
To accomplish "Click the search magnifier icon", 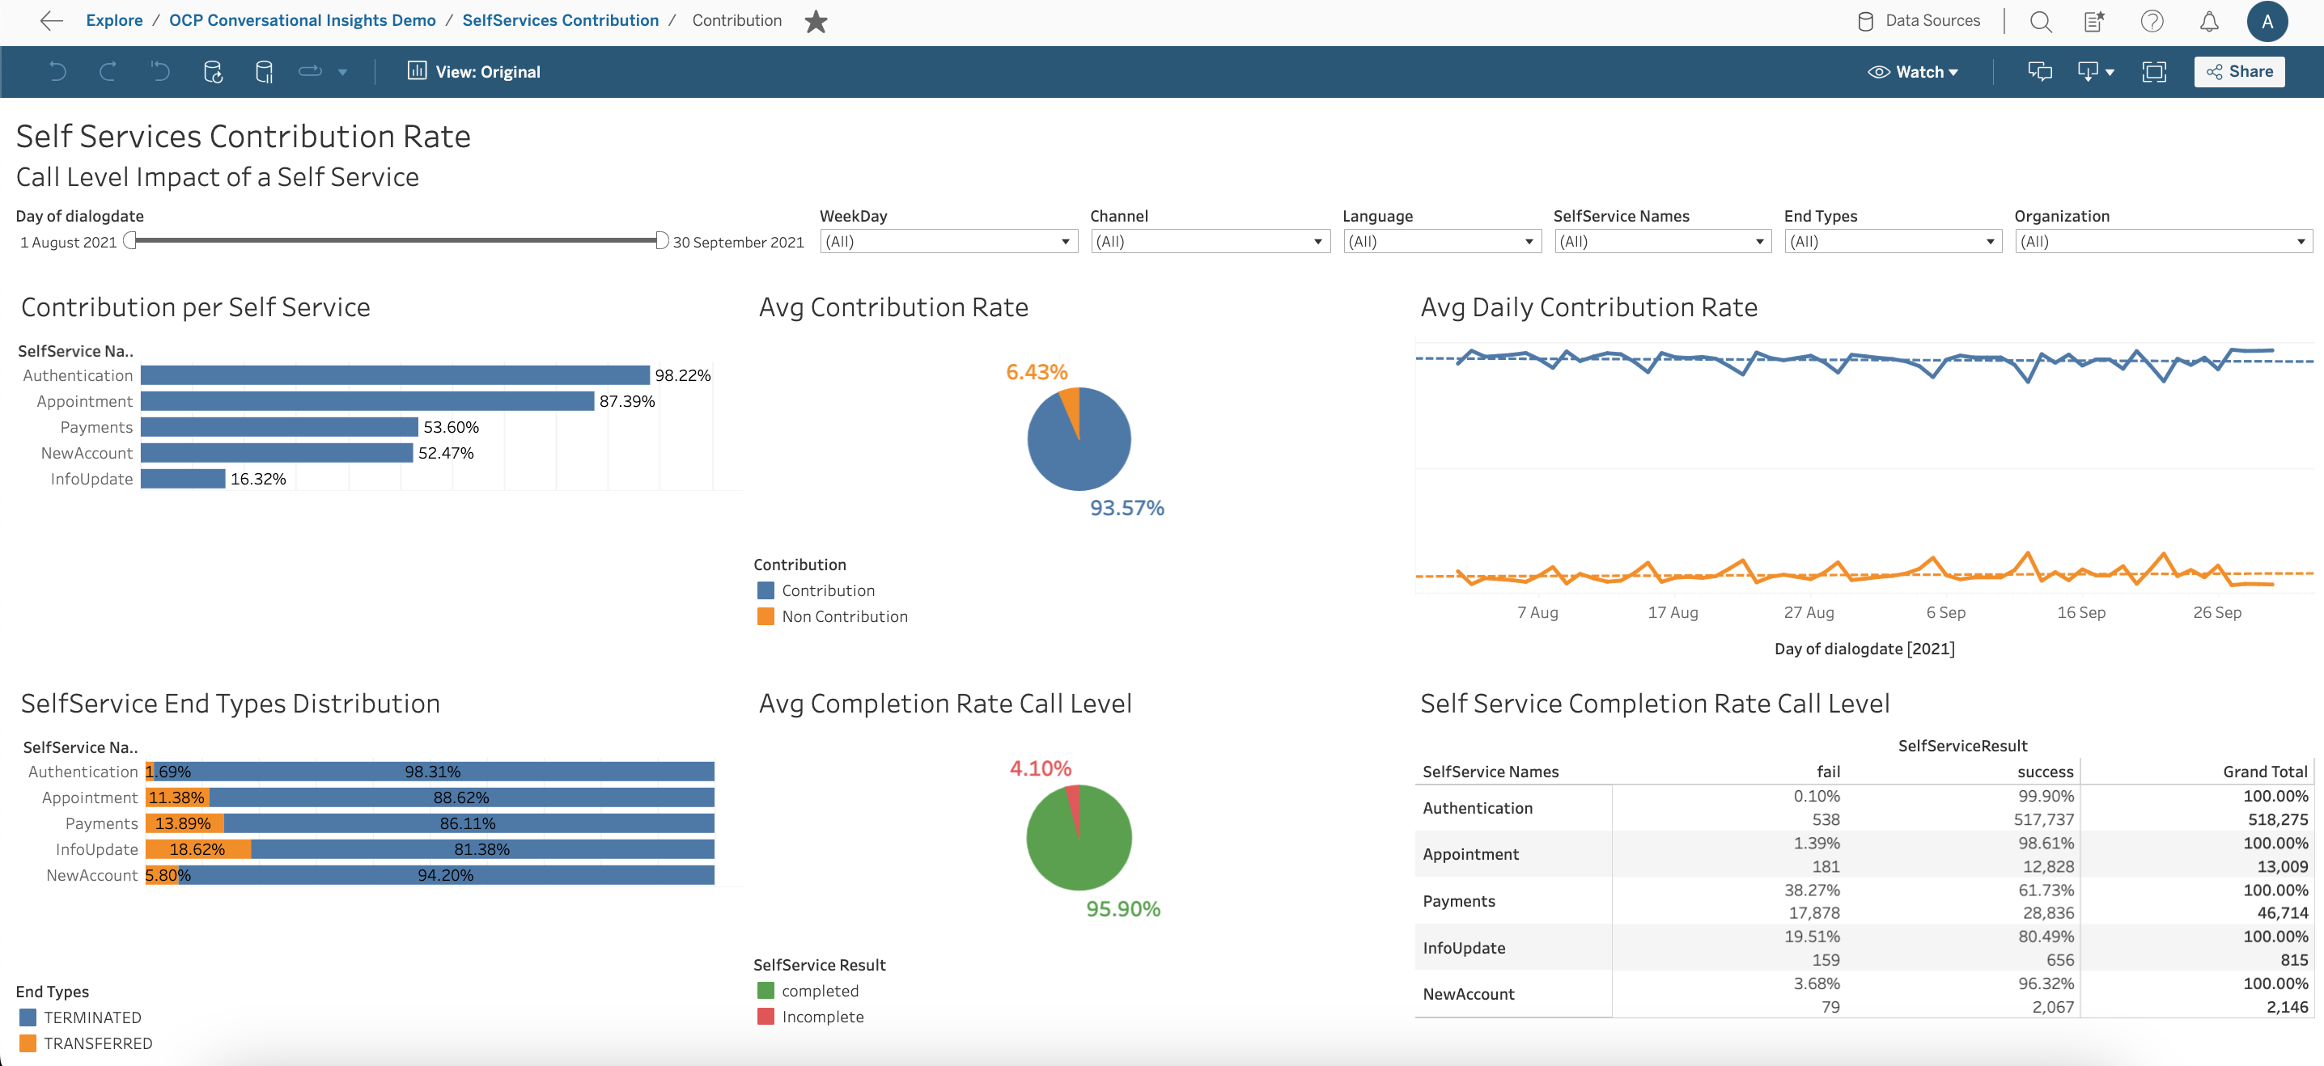I will point(2040,21).
